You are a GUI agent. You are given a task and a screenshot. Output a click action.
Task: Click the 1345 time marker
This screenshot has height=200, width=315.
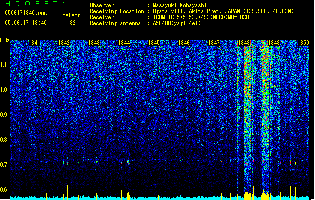(x=154, y=43)
